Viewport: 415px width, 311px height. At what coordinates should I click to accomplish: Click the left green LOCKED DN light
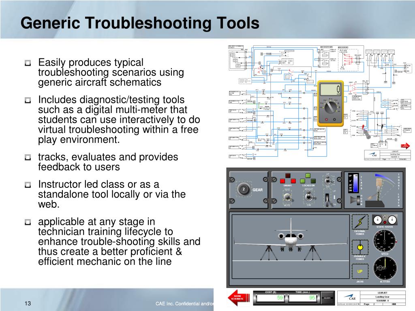(x=303, y=181)
